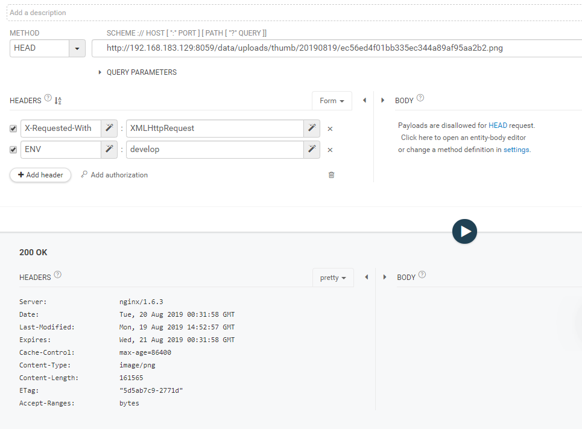The image size is (582, 429).
Task: Expand the QUERY PARAMETERS section
Action: tap(138, 72)
